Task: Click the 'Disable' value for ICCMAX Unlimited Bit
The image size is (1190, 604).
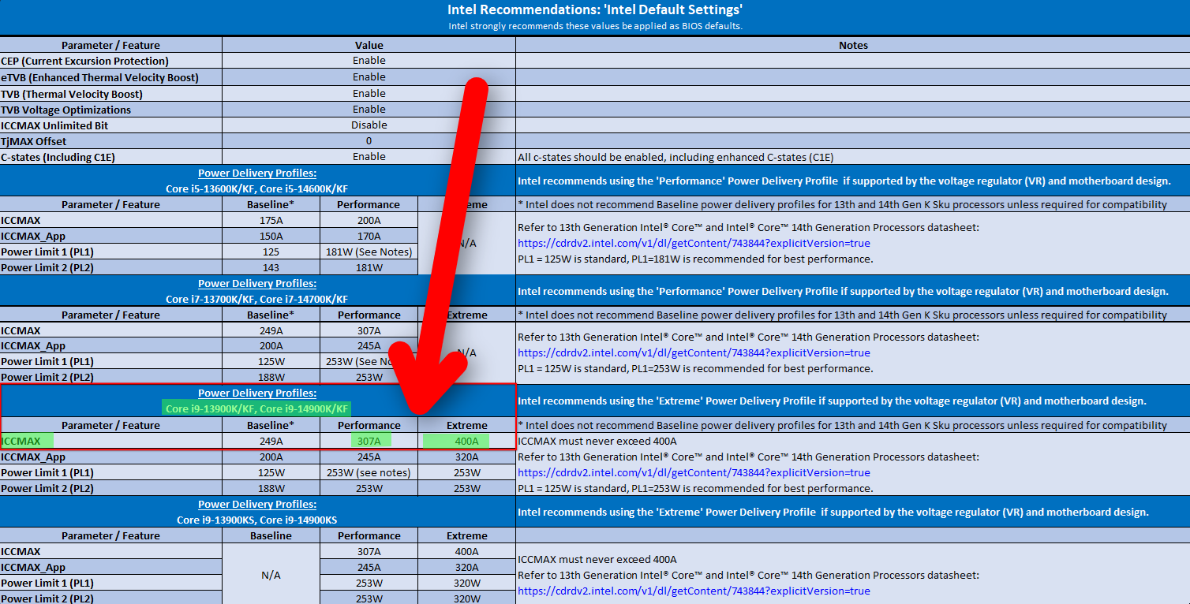Action: [369, 125]
